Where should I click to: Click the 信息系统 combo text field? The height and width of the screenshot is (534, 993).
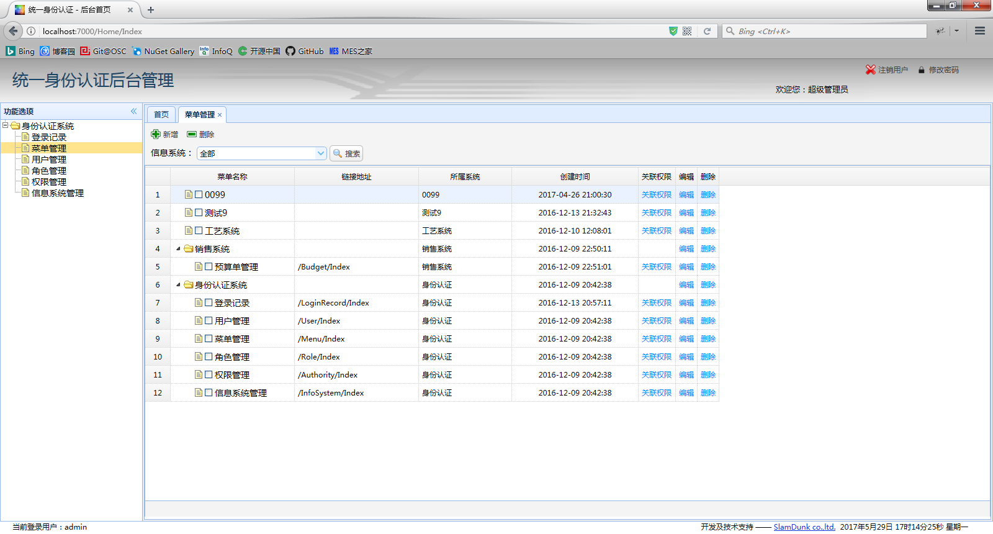coord(256,153)
